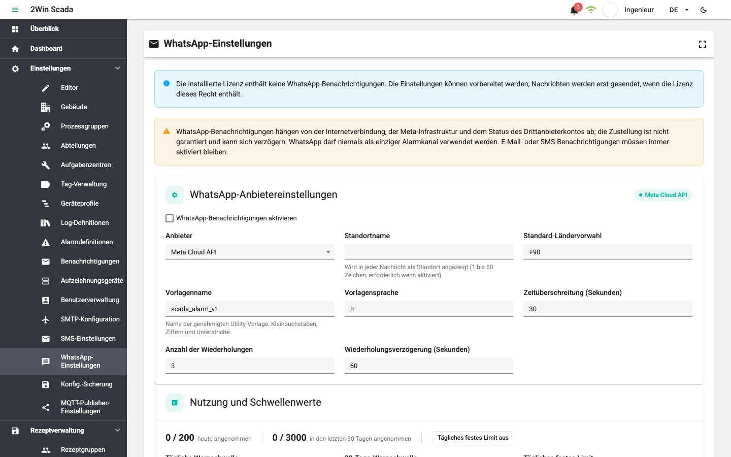Click the Prozessgruppen gear icon

[x=46, y=126]
